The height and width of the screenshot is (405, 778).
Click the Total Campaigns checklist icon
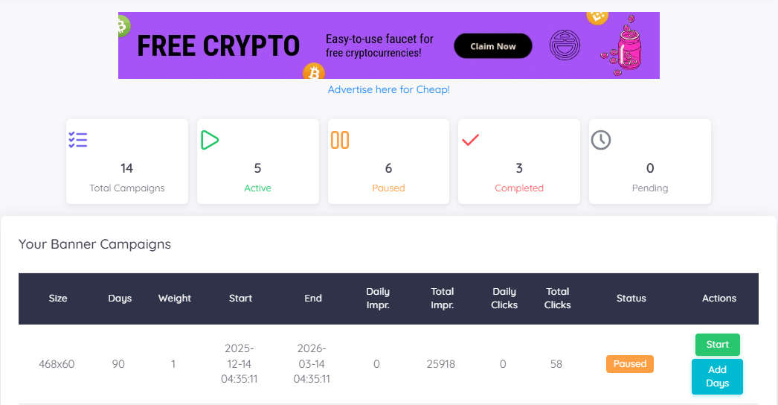pos(78,140)
